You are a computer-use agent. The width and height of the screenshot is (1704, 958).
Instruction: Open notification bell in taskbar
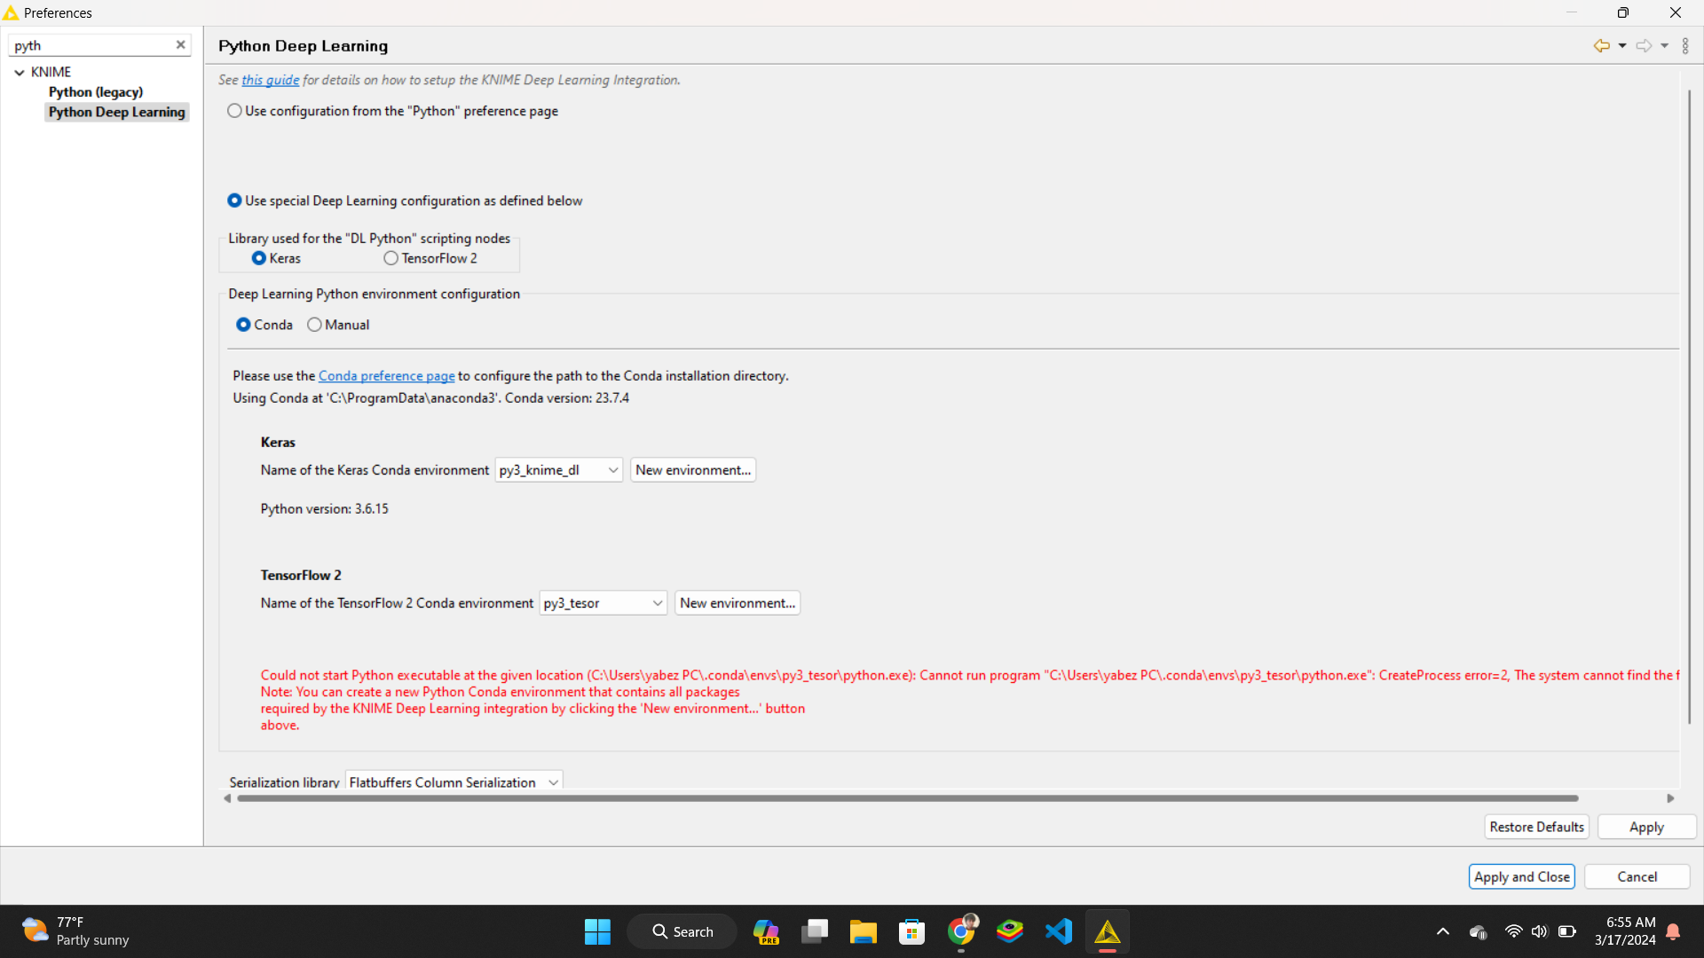pos(1673,931)
